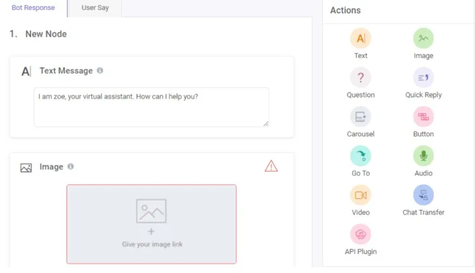Add the API Plugin action

(x=360, y=234)
